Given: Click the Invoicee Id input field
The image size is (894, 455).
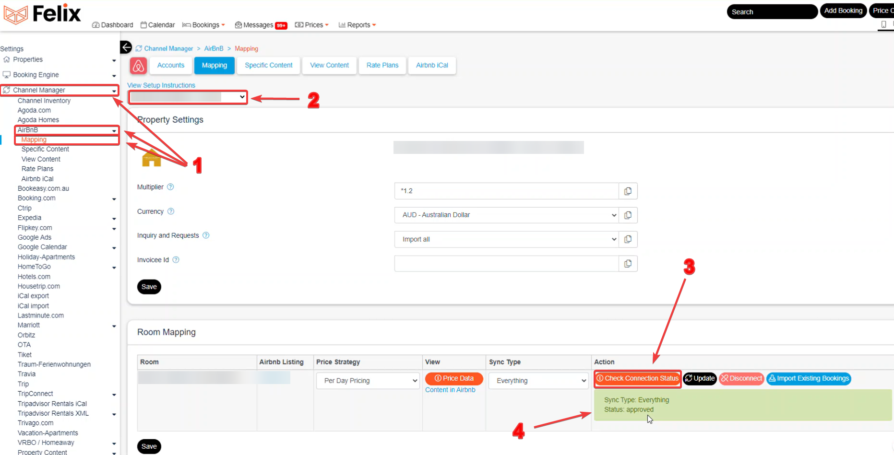Looking at the screenshot, I should point(506,264).
